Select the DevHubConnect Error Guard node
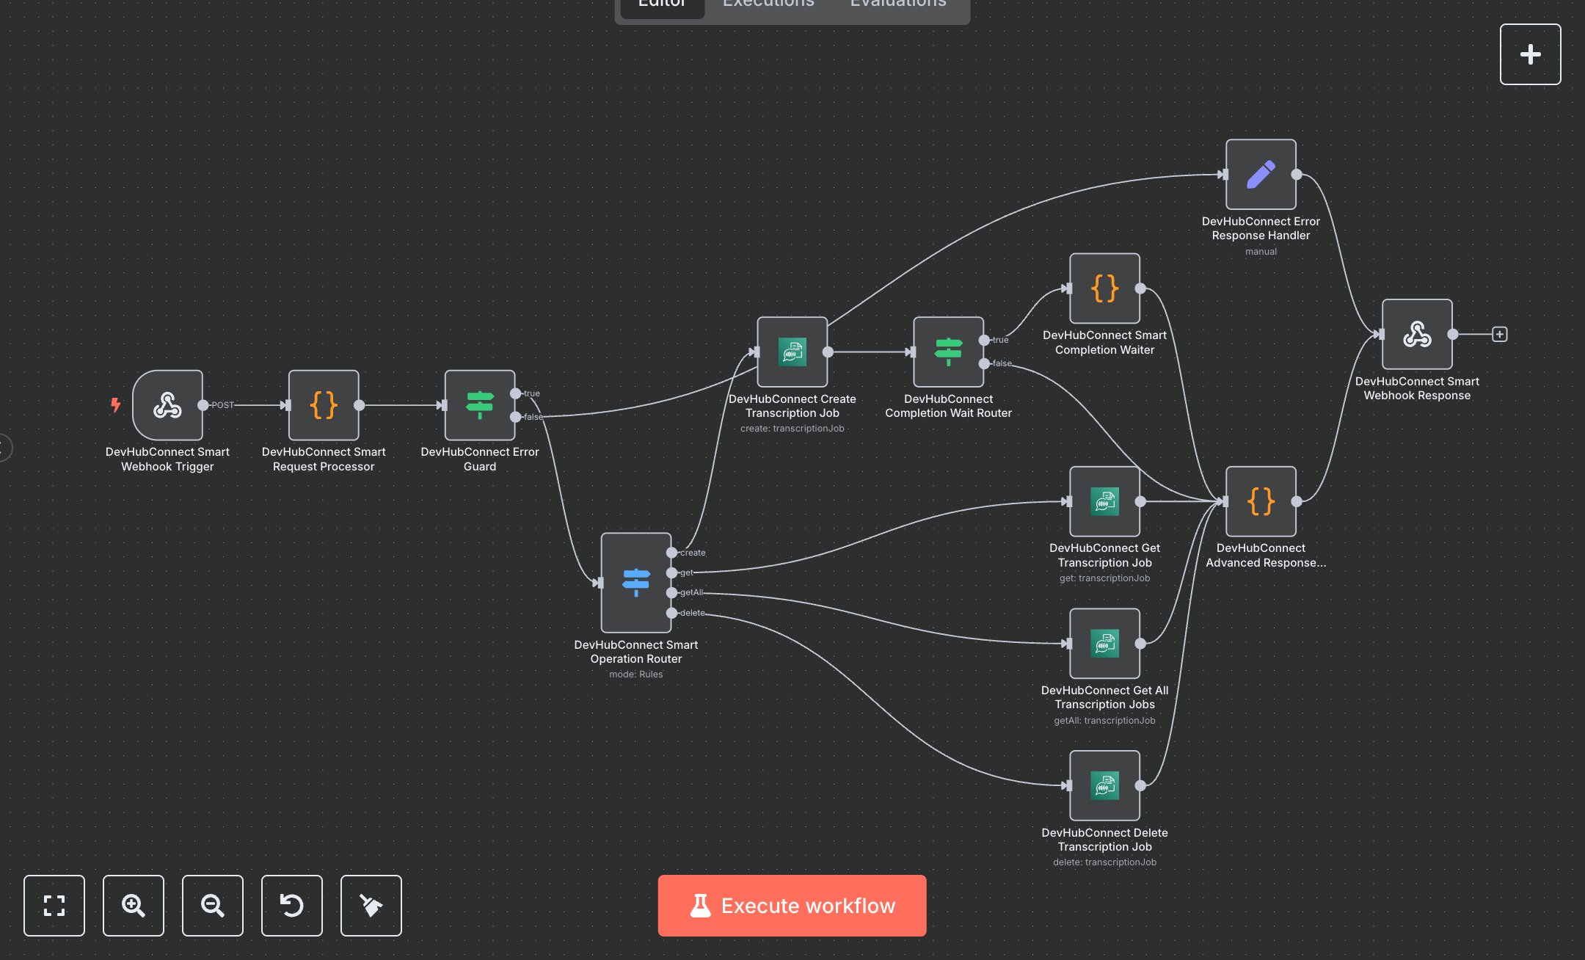Screen dimensions: 1585x960 [480, 405]
